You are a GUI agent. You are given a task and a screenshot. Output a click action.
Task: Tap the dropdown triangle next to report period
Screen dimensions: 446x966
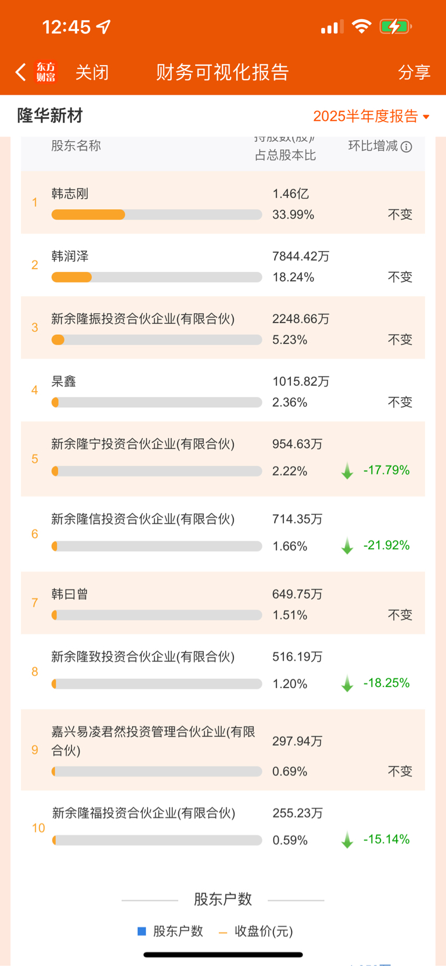426,117
